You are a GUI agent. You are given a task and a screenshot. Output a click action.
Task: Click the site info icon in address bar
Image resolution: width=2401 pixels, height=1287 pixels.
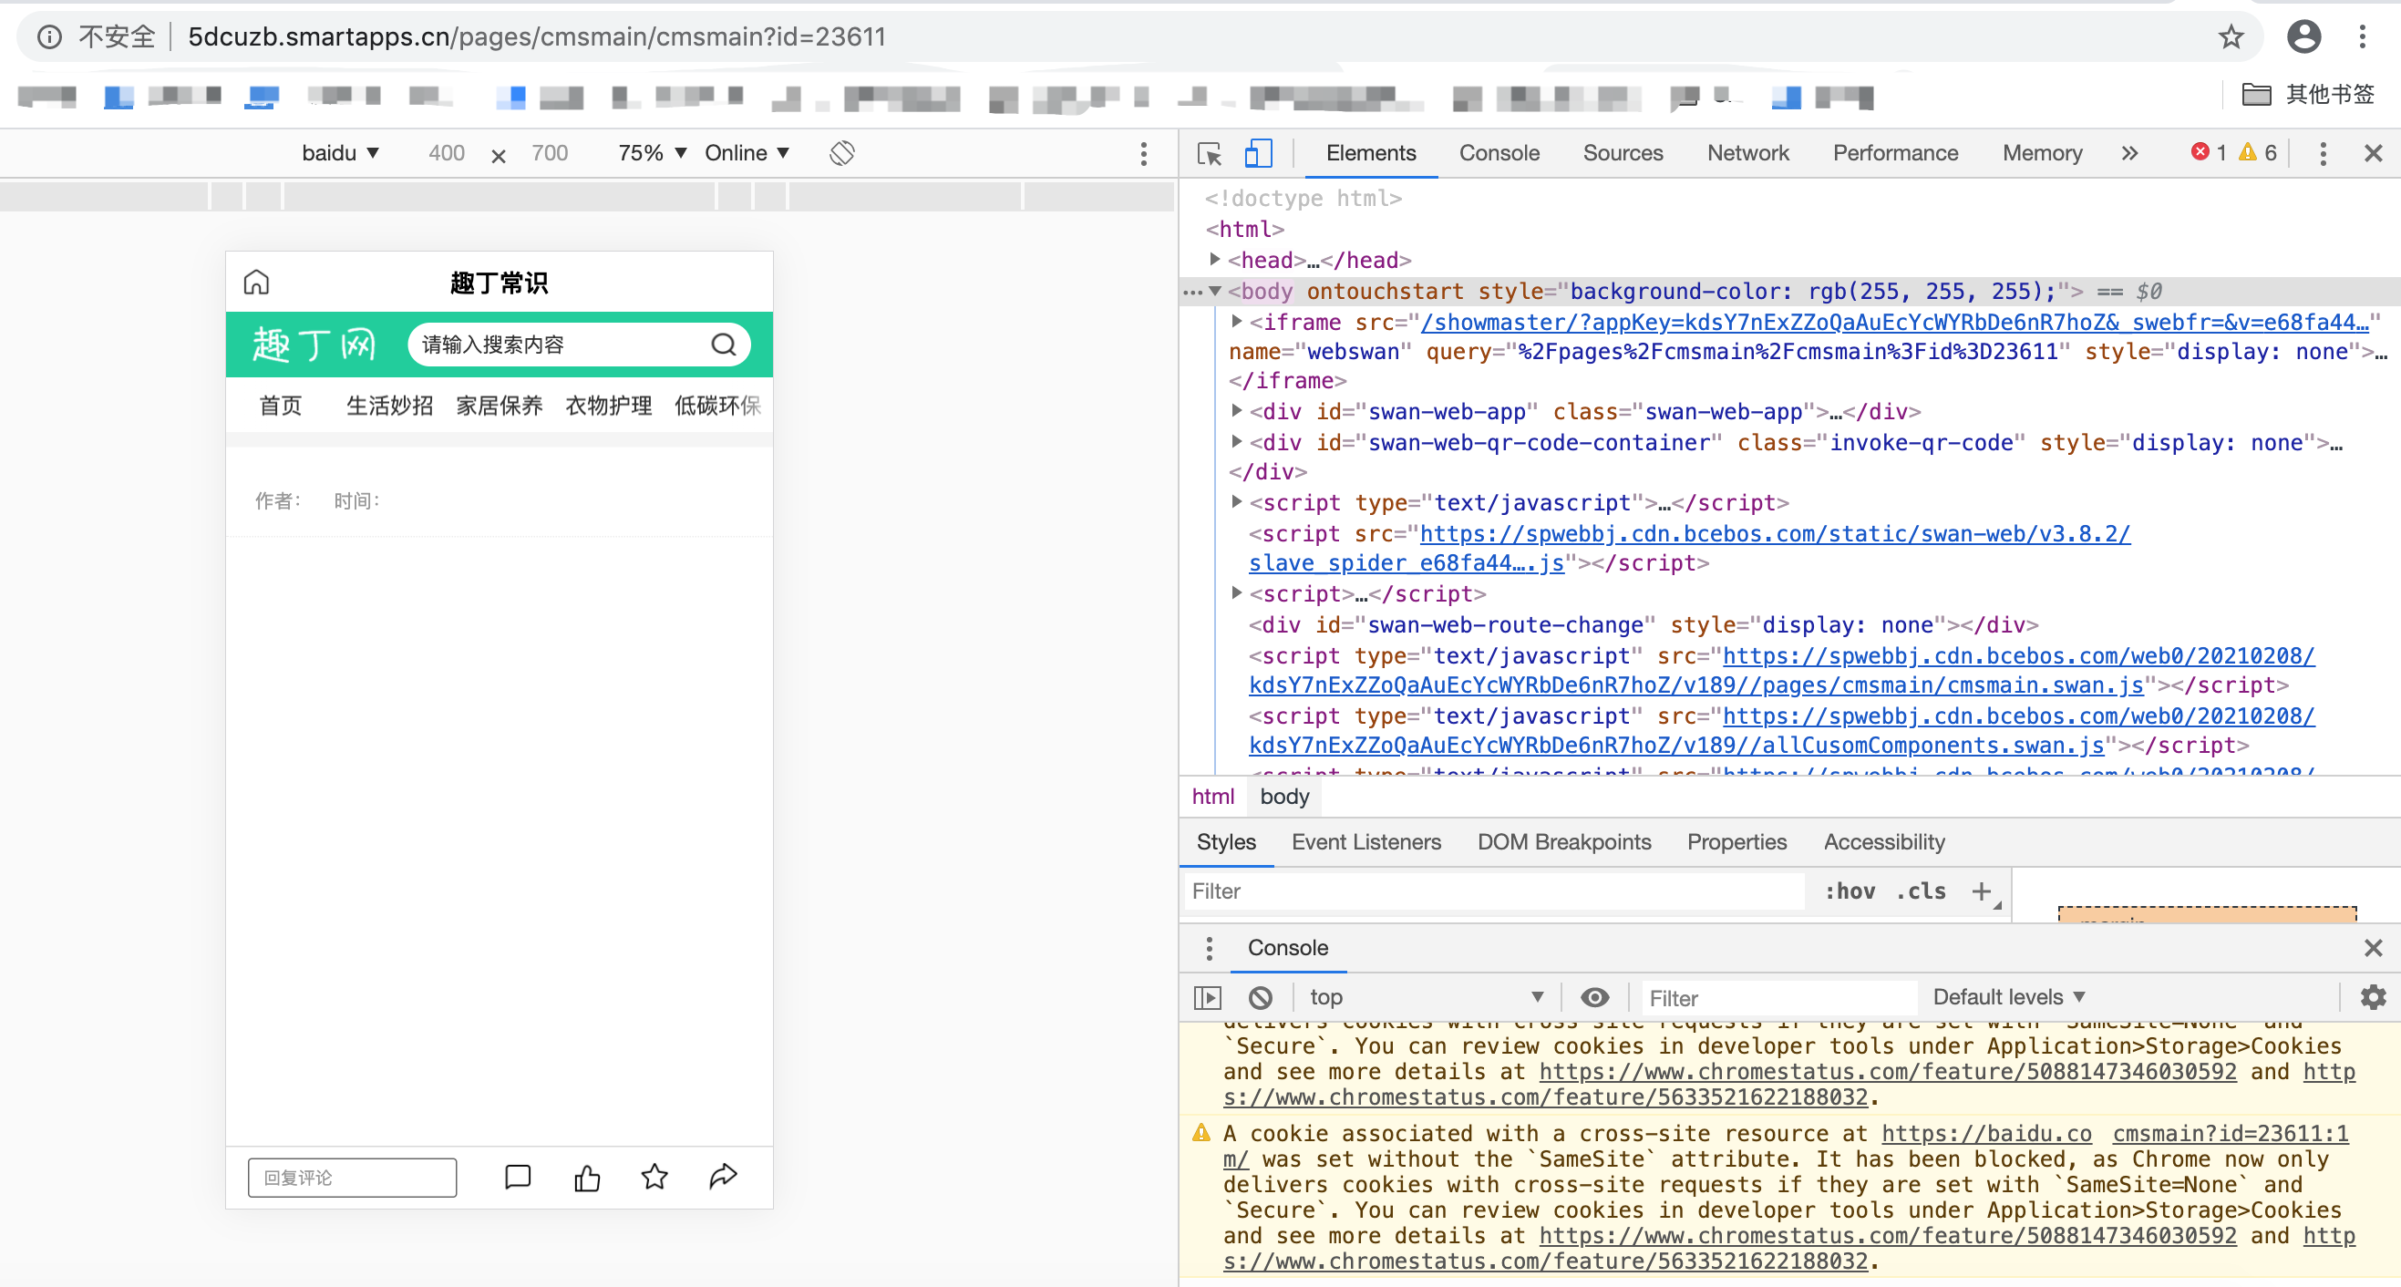(49, 36)
